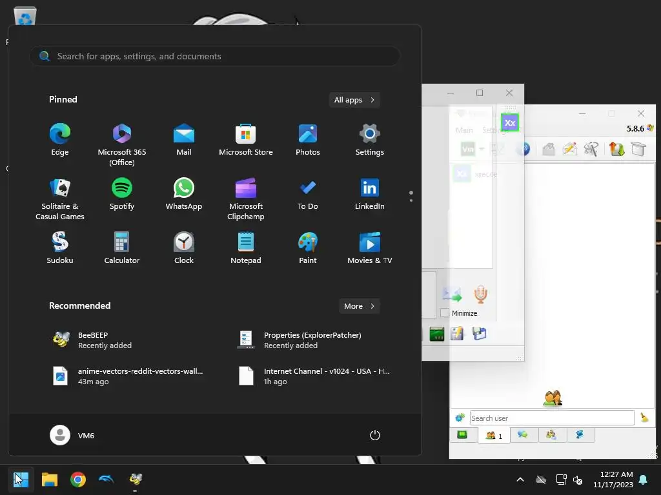Focus the Search user field in BeeBEEP
Viewport: 661px width, 495px height.
pyautogui.click(x=553, y=418)
